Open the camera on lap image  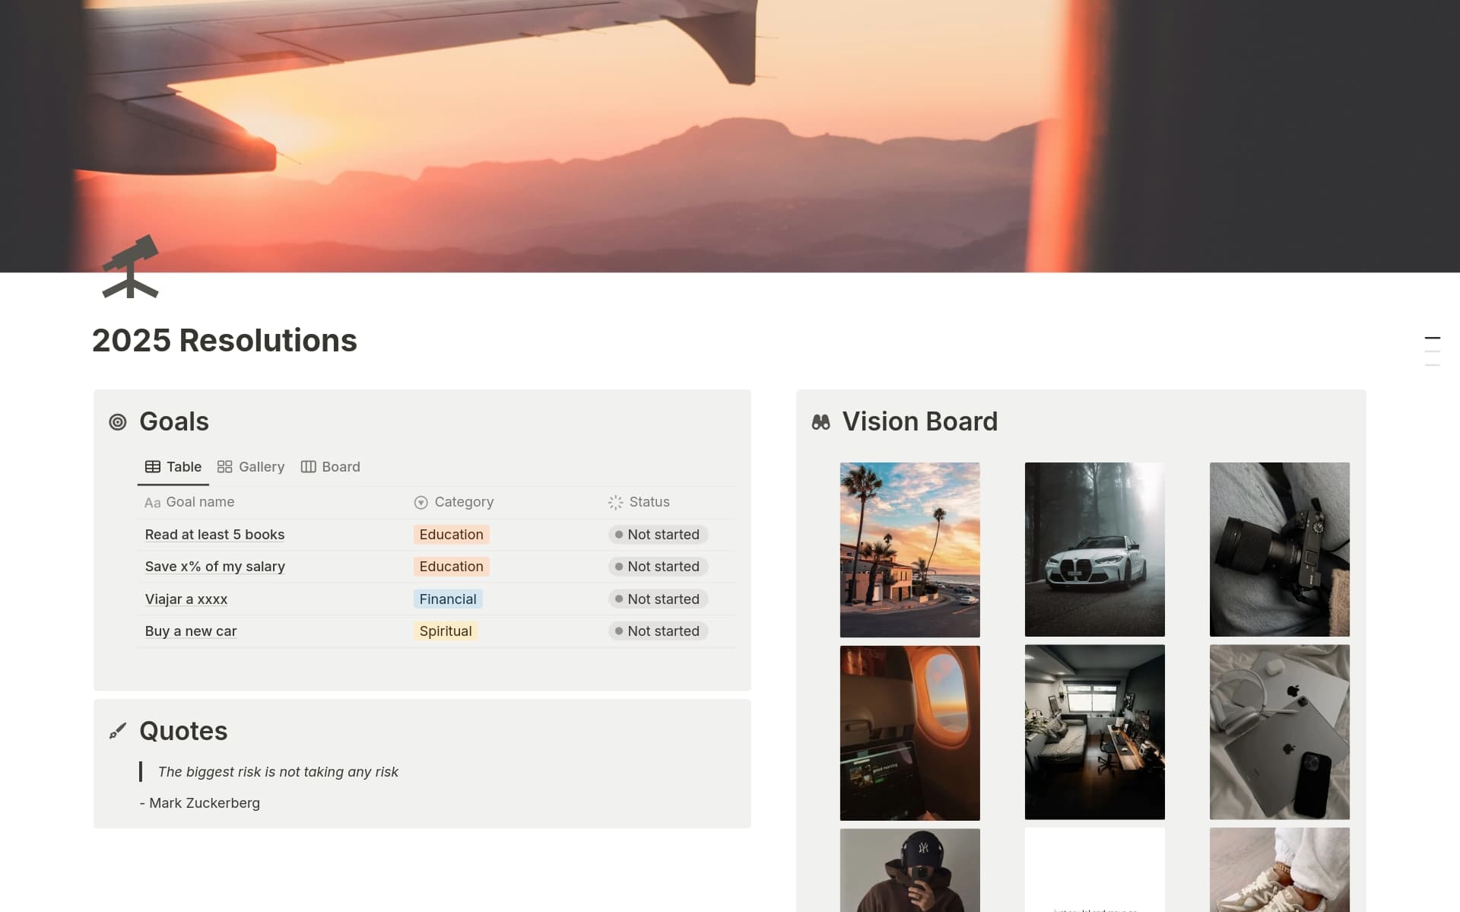click(1279, 549)
